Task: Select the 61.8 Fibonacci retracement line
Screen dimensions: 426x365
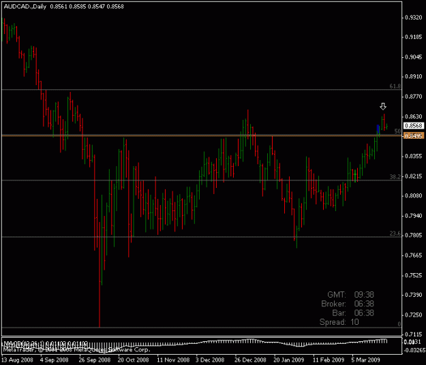Action: [201, 90]
